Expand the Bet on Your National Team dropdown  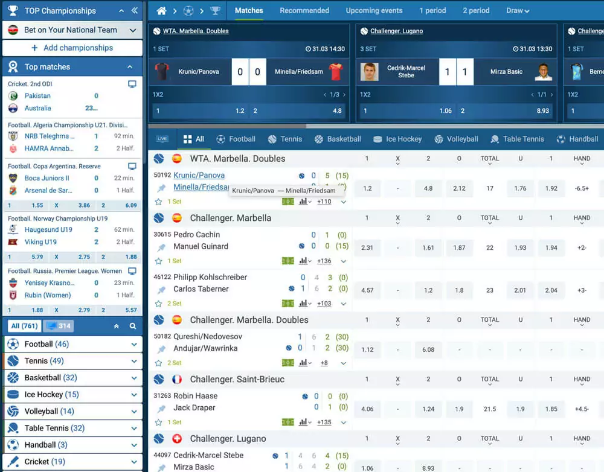[x=133, y=30]
